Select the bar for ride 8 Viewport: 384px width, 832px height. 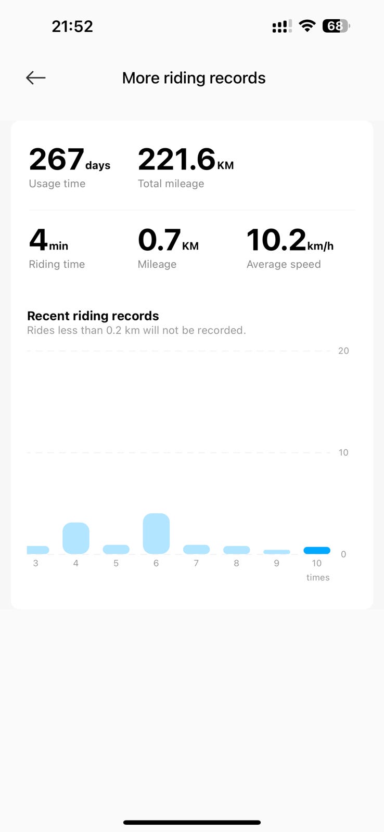[x=237, y=550]
